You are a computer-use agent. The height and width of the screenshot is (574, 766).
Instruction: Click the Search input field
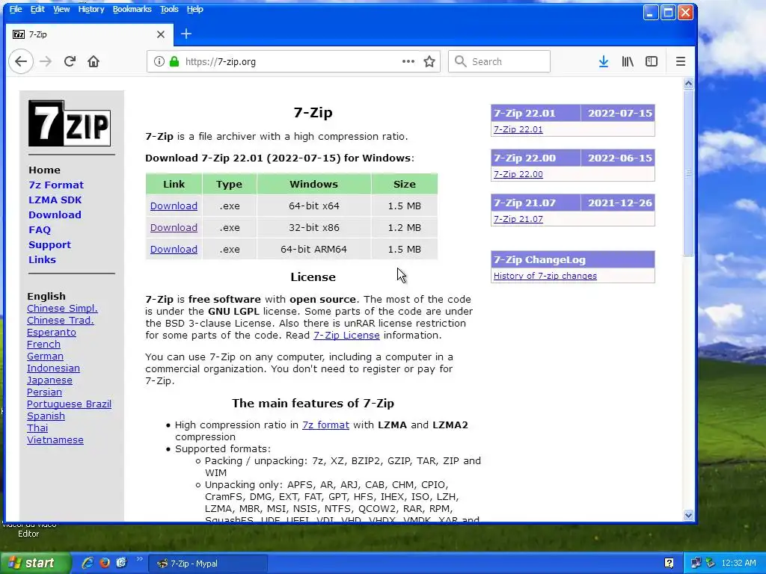coord(499,61)
